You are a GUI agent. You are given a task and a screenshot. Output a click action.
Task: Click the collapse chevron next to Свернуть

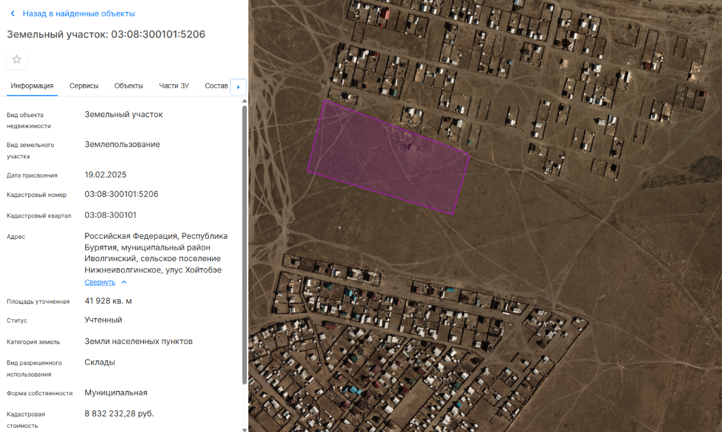(124, 282)
